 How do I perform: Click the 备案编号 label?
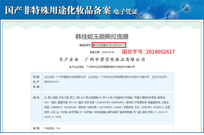[85, 45]
